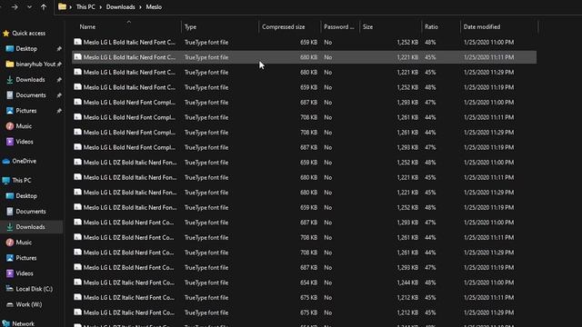Click the OneDrive cloud icon

pos(6,162)
